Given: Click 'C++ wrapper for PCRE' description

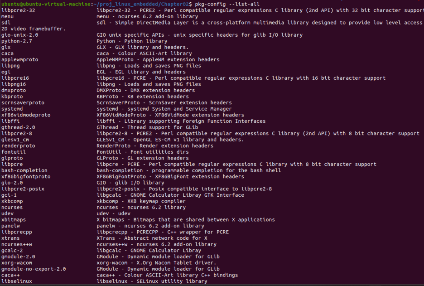Looking at the screenshot, I should [x=198, y=232].
